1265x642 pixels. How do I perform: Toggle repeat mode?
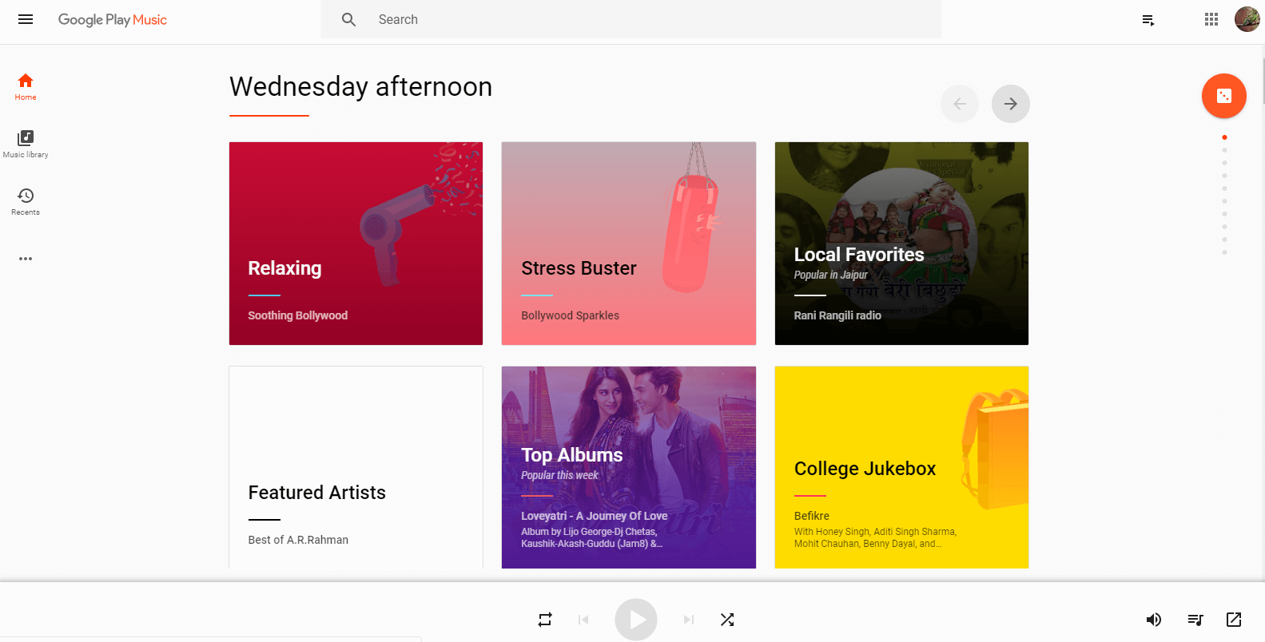point(545,620)
